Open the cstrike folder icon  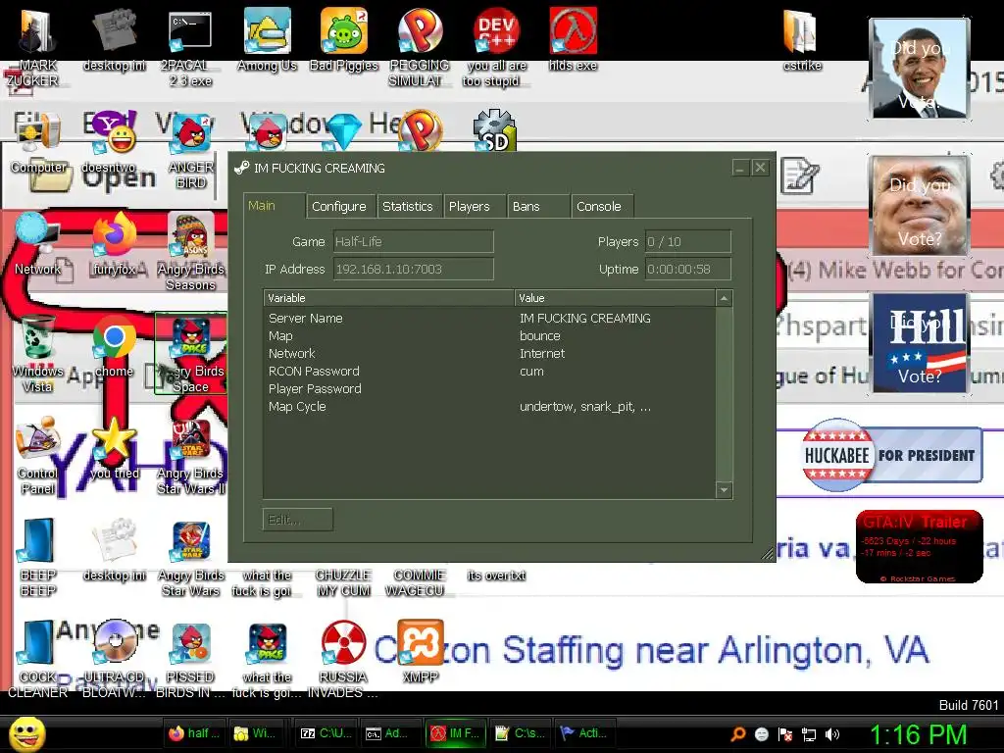(801, 32)
